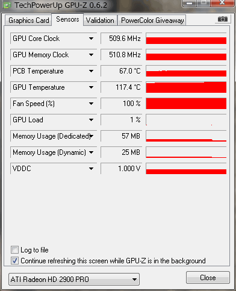The width and height of the screenshot is (236, 291).
Task: Open the VDDC sensor dropdown arrow
Action: coord(91,169)
